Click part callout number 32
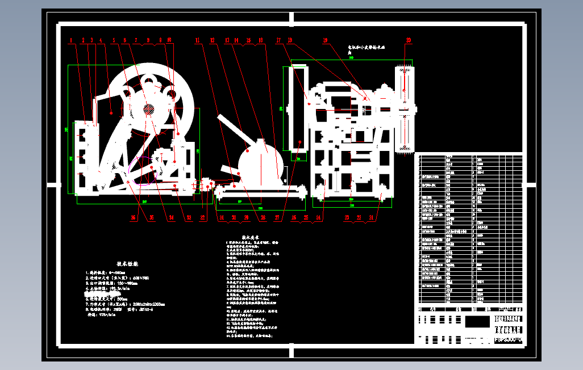 pyautogui.click(x=203, y=217)
